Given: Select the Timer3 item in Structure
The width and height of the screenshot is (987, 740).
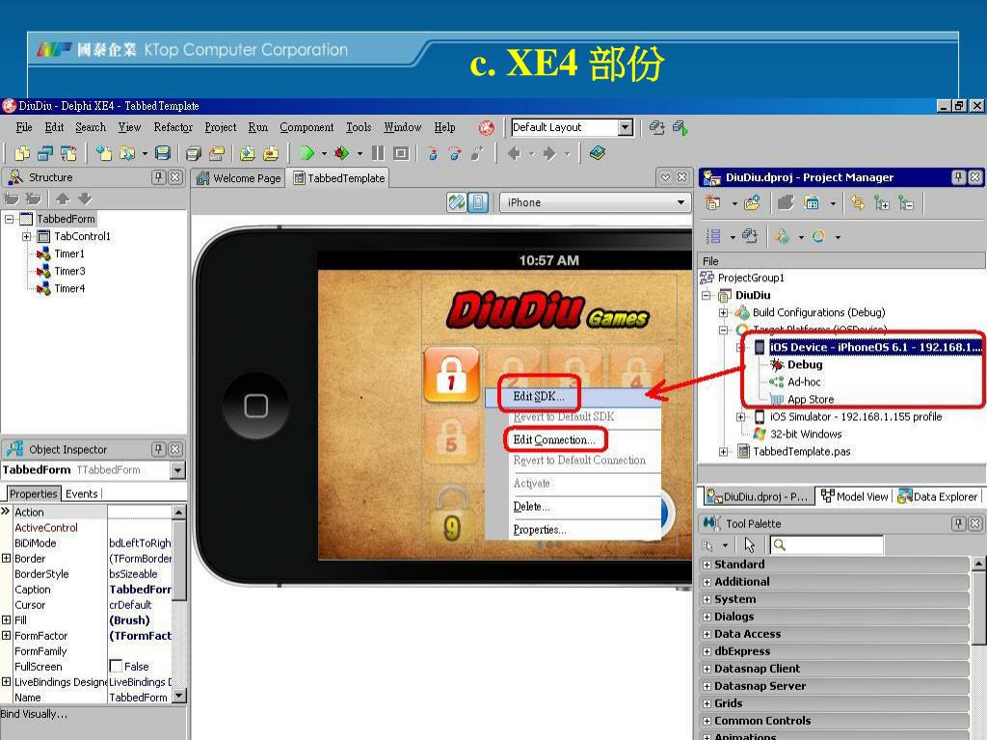Looking at the screenshot, I should [69, 271].
